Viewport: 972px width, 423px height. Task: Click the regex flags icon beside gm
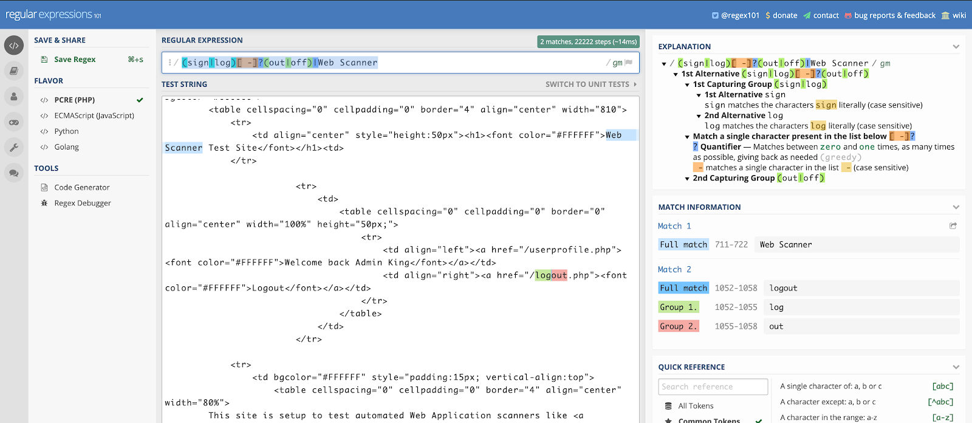629,63
